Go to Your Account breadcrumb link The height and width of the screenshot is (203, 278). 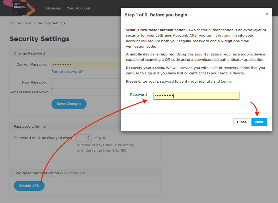coord(20,23)
